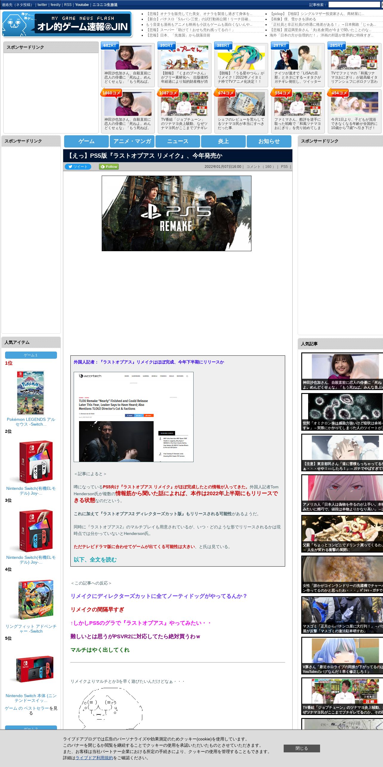Click the 2位 white Nintendo Switch OLED product image
This screenshot has height=767, width=383.
pyautogui.click(x=31, y=461)
